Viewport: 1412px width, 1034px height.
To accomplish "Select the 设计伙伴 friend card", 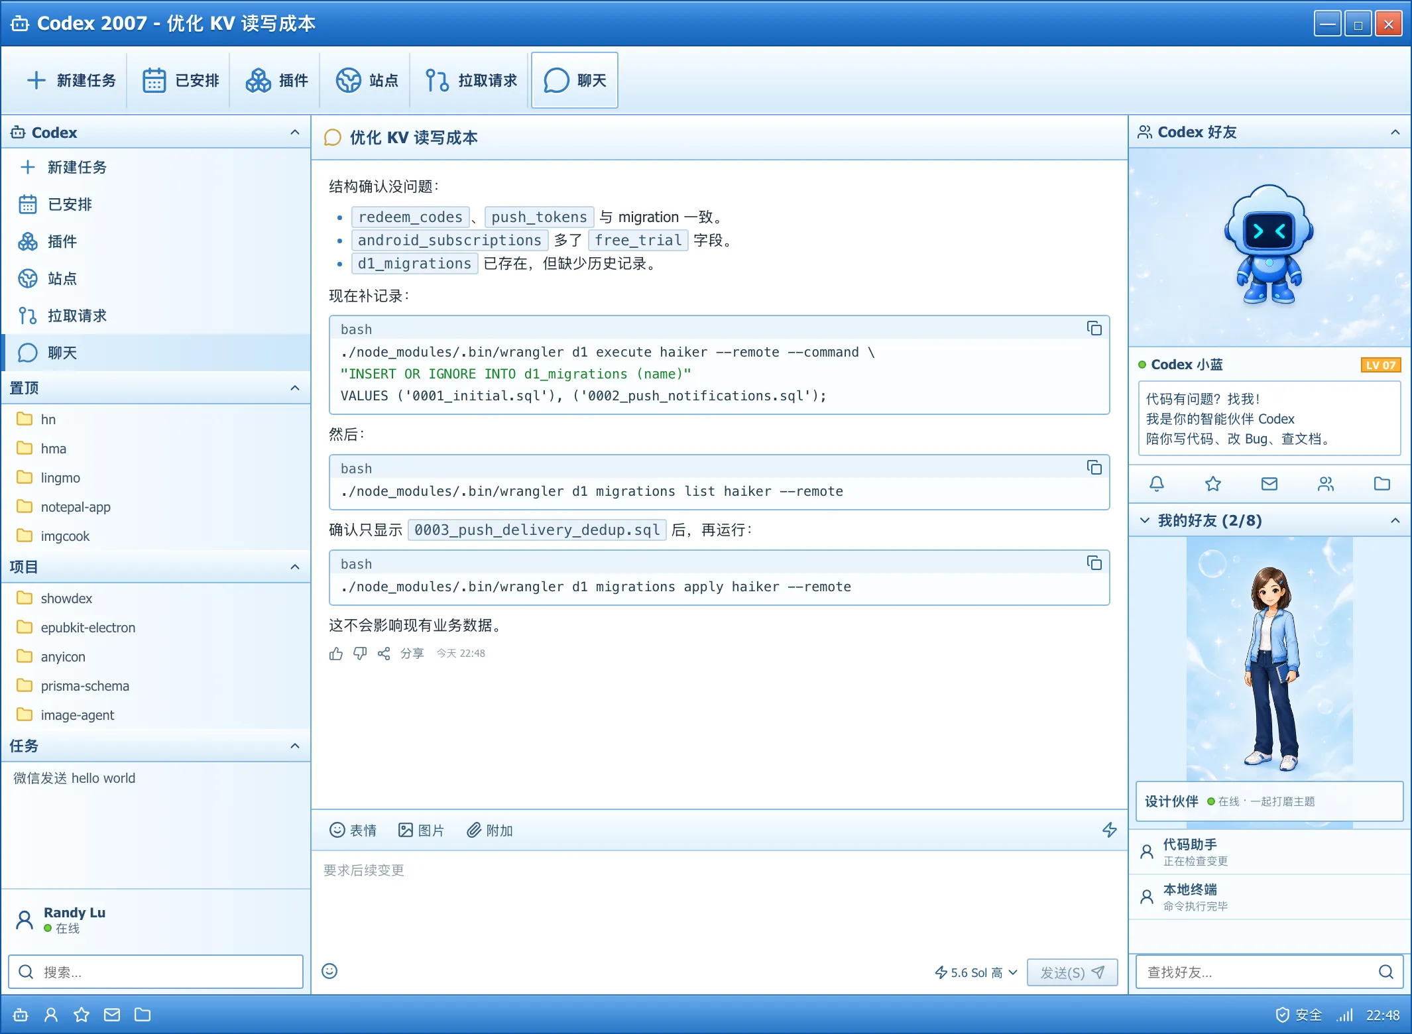I will (1269, 801).
